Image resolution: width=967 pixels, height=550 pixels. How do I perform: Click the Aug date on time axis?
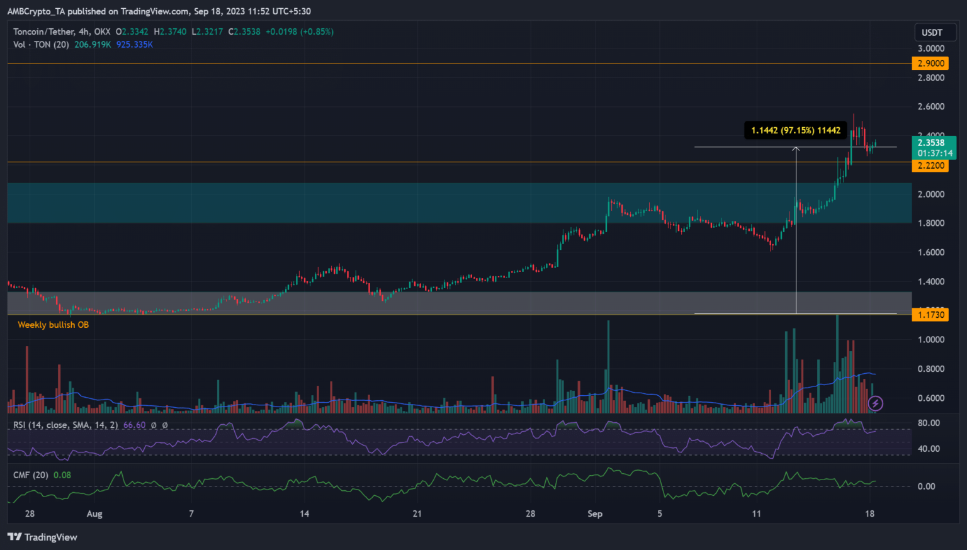[x=94, y=514]
